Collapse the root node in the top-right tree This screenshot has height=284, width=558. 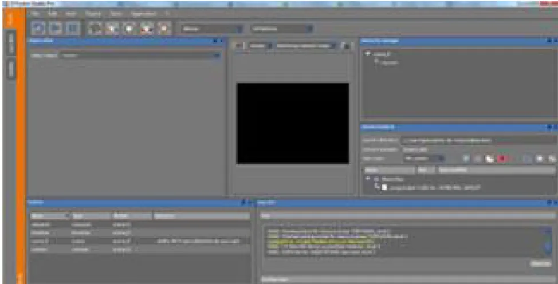368,54
